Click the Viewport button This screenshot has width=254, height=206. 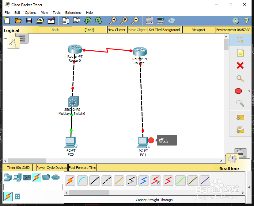(199, 30)
